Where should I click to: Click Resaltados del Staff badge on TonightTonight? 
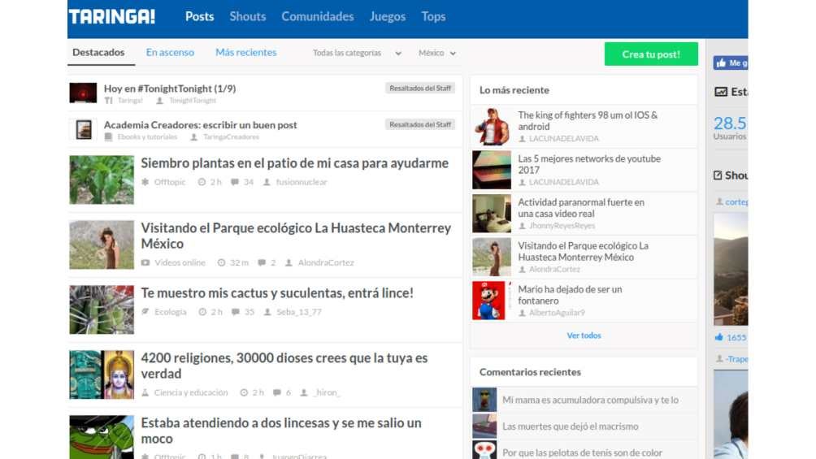(419, 88)
